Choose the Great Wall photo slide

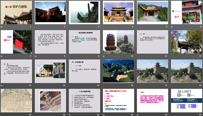(118, 71)
